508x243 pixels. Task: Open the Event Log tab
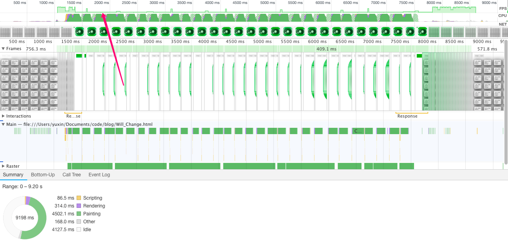(99, 175)
